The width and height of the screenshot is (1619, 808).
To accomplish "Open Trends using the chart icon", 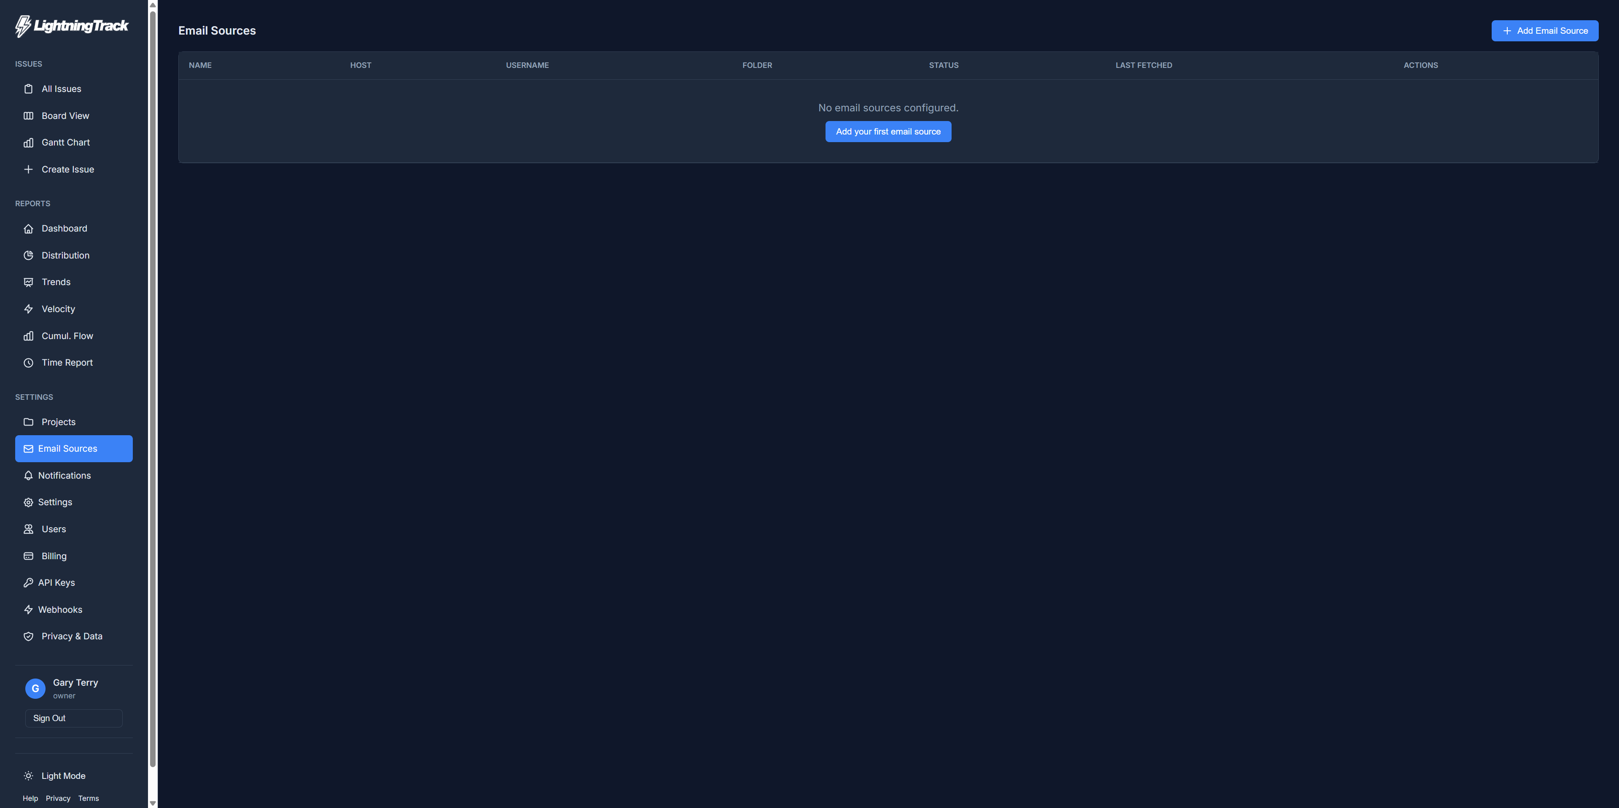I will pyautogui.click(x=29, y=282).
